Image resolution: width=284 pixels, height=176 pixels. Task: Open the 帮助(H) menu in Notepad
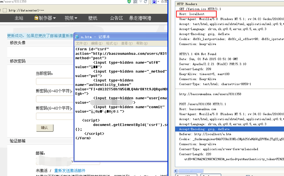point(142,43)
